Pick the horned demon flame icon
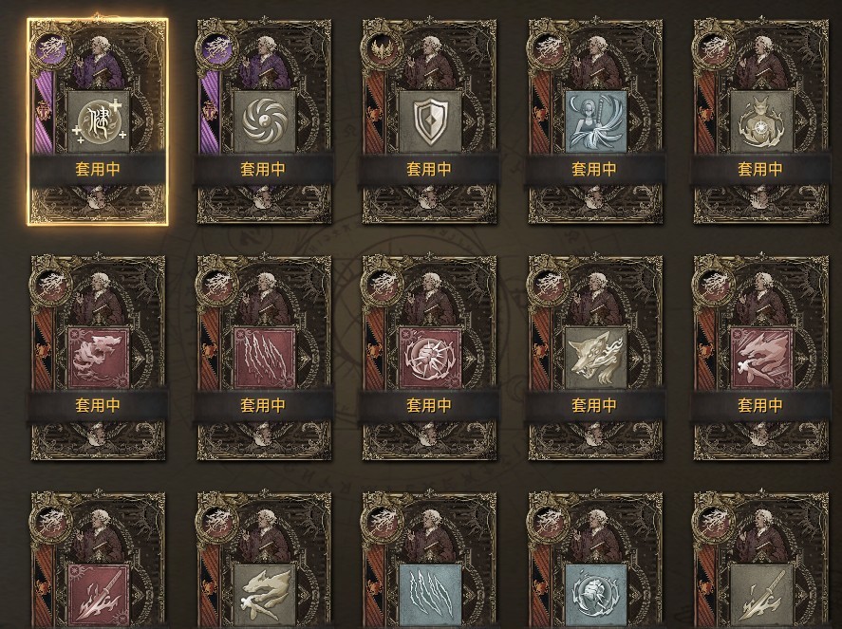Viewport: 842px width, 629px height. click(x=761, y=121)
